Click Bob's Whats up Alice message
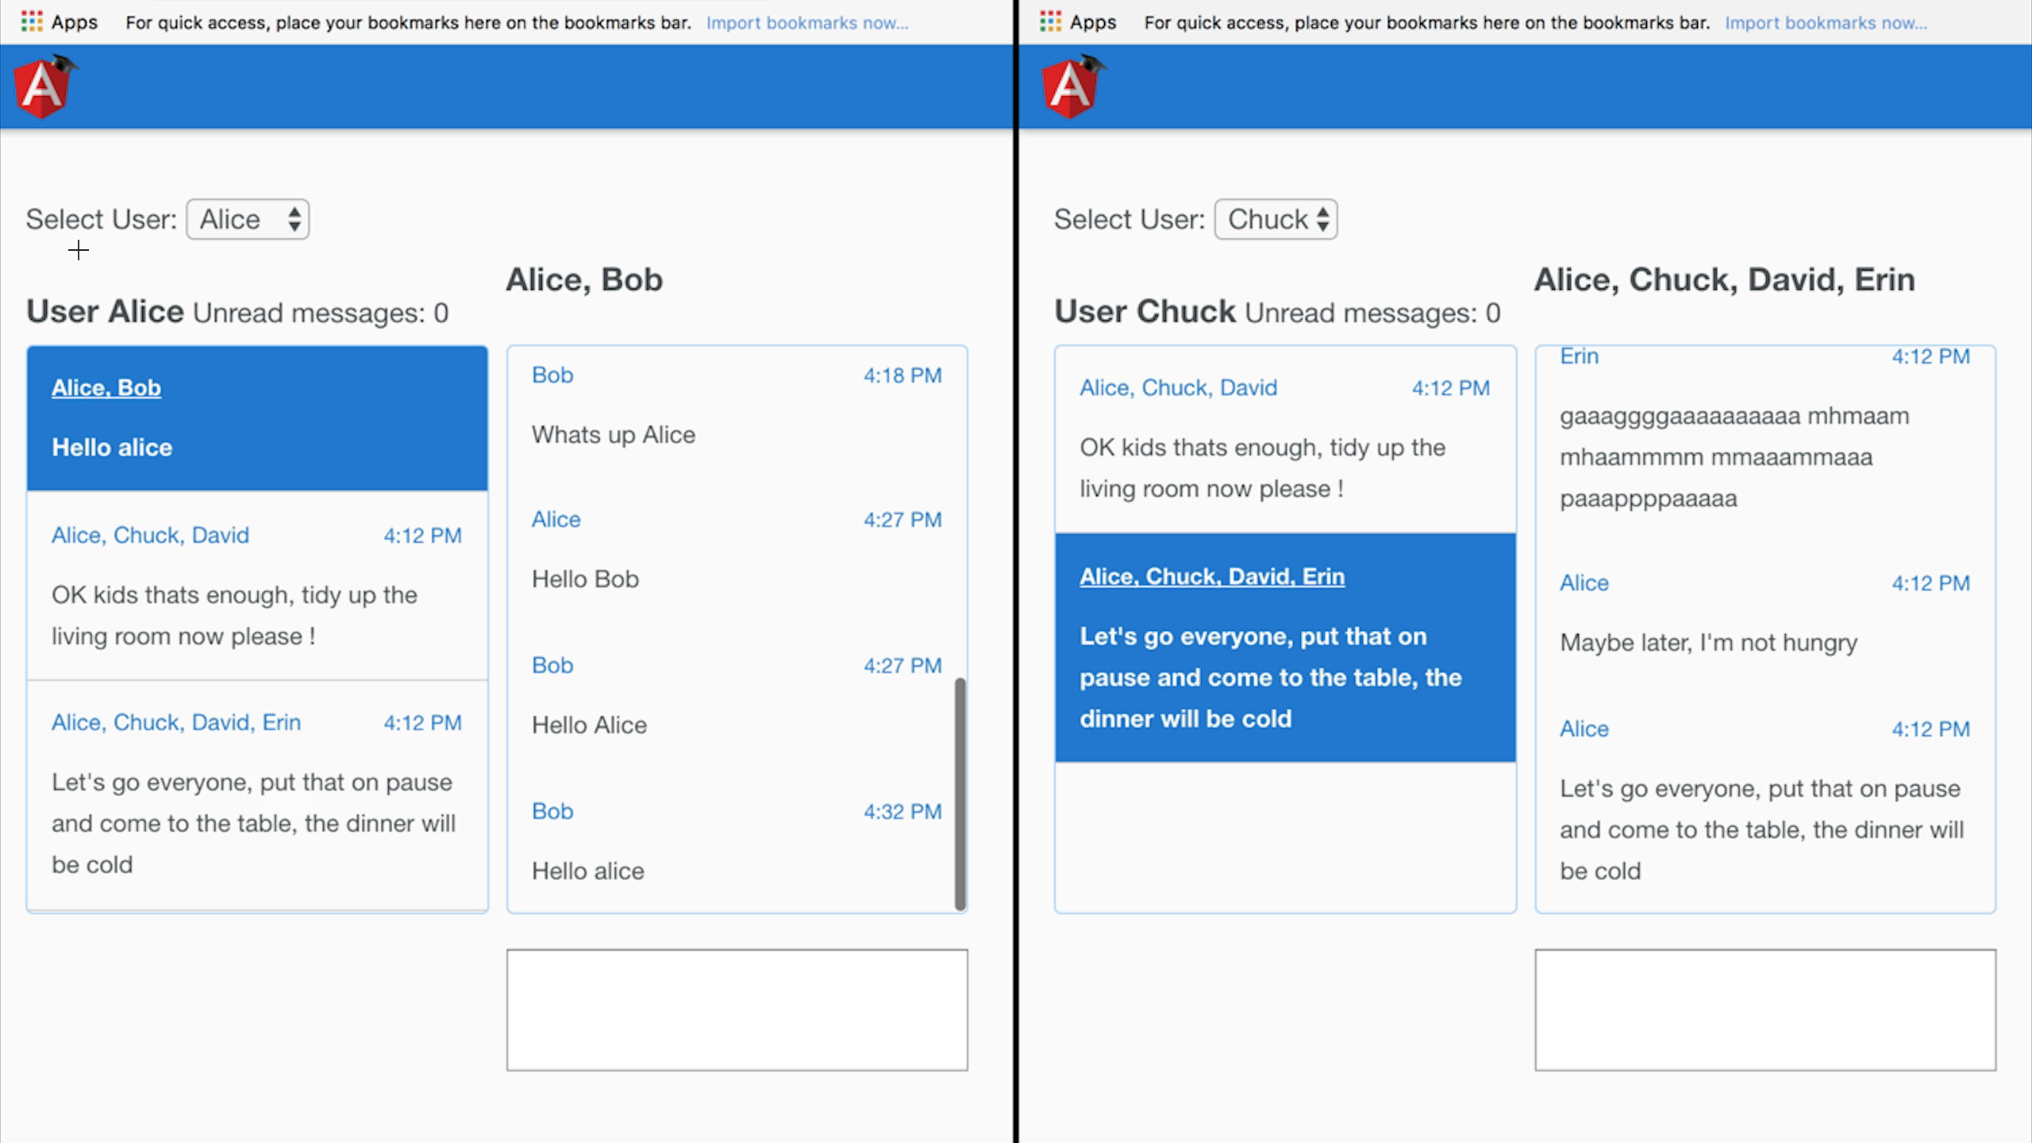Image resolution: width=2032 pixels, height=1143 pixels. click(x=614, y=434)
